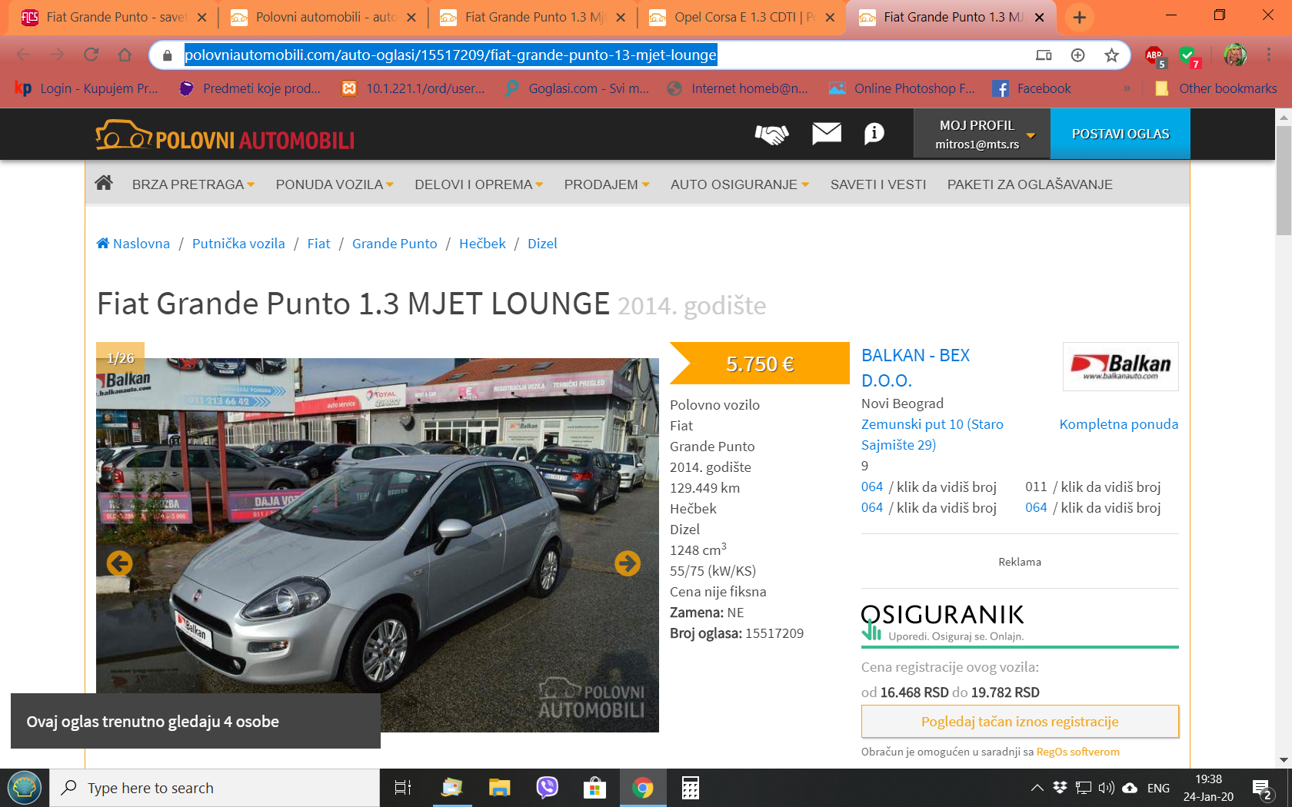Click the Windows Start button
The image size is (1292, 807).
[25, 788]
